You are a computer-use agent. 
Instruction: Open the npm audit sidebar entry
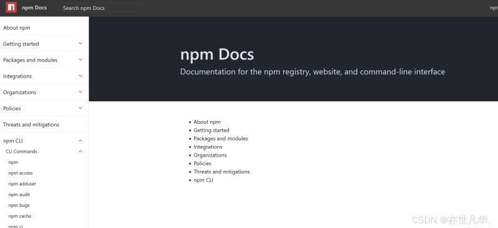click(19, 194)
